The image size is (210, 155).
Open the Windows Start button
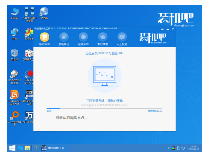pyautogui.click(x=12, y=148)
